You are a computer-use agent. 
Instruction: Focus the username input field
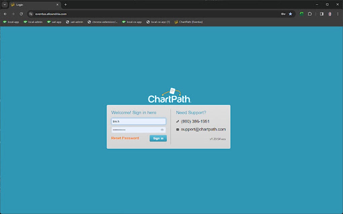click(x=139, y=121)
